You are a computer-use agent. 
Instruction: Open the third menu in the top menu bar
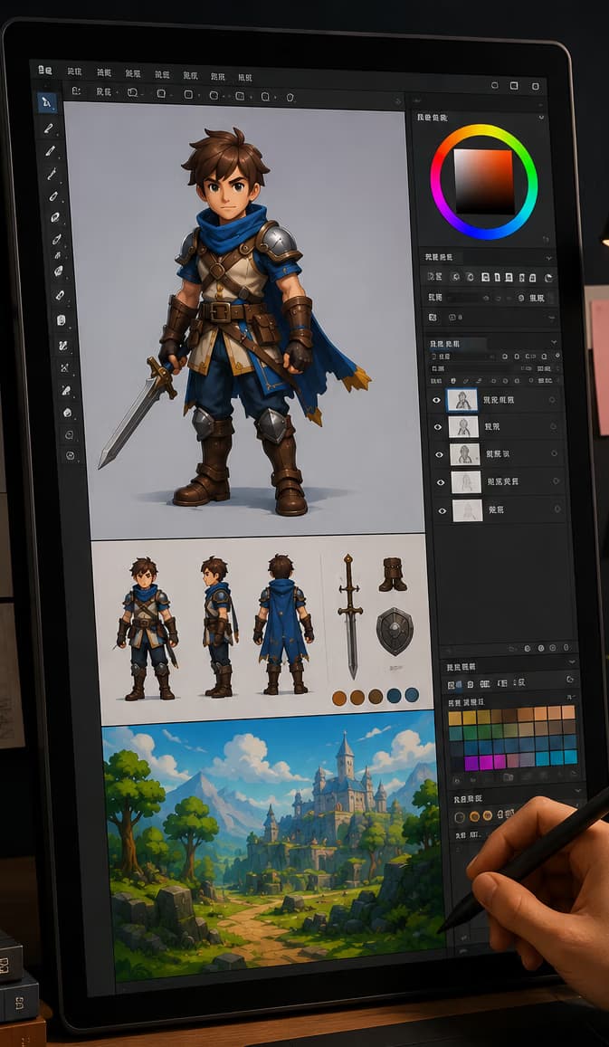click(x=132, y=74)
